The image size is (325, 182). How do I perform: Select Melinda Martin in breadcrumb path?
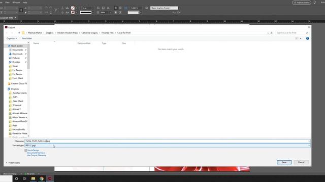[35, 33]
